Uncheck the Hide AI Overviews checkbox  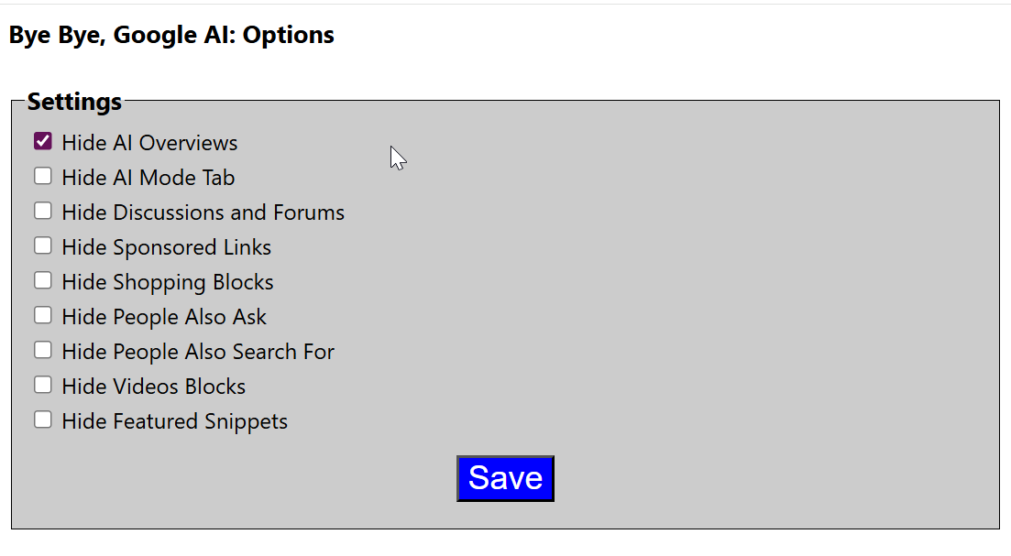43,141
